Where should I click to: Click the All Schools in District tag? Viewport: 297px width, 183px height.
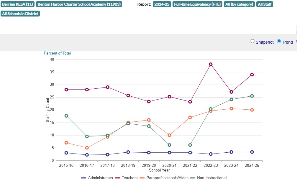coord(20,14)
